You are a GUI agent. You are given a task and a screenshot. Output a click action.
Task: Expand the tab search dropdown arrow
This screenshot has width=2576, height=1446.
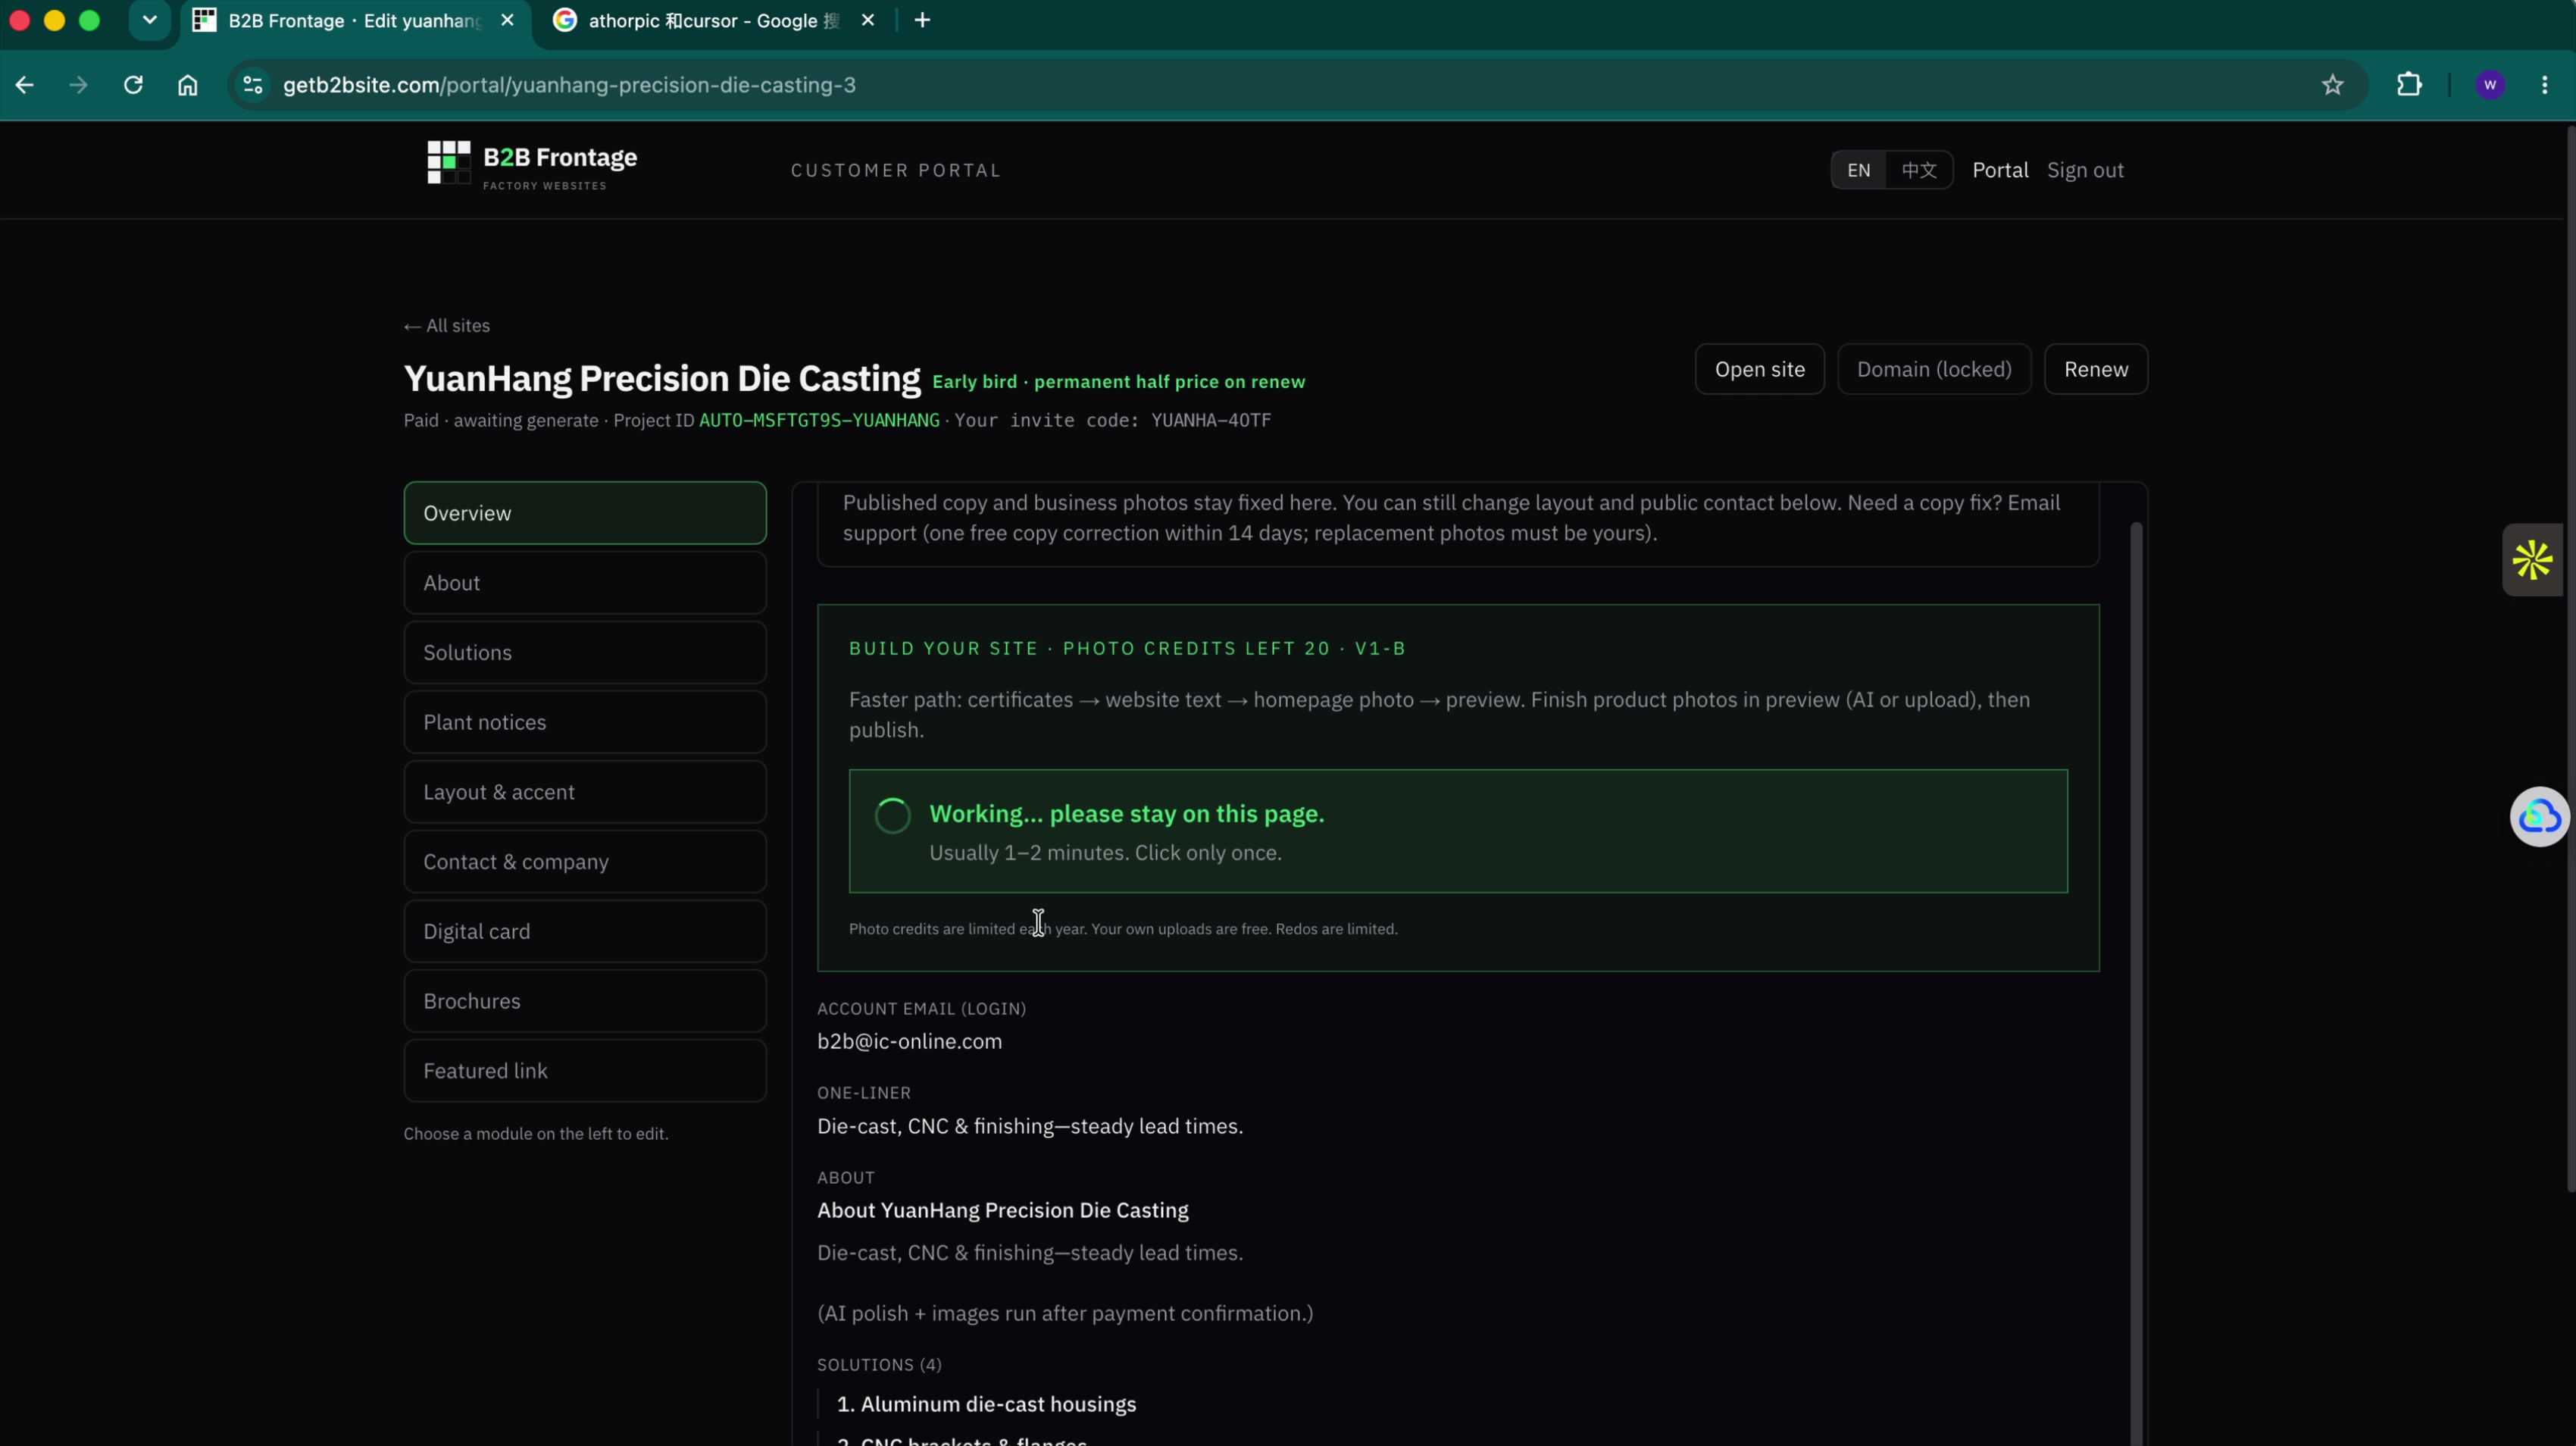(x=150, y=20)
